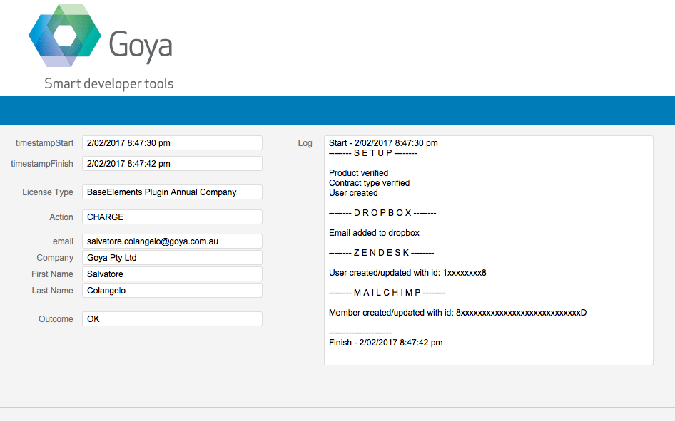Click log line 'Finish - 2/02/2017 8:47:42 pm'
Viewport: 675px width, 421px height.
click(386, 343)
